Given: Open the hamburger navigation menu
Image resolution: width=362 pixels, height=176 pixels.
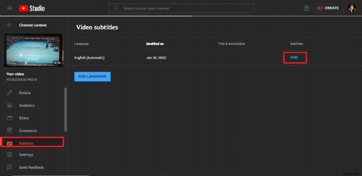Looking at the screenshot, I should tap(10, 8).
